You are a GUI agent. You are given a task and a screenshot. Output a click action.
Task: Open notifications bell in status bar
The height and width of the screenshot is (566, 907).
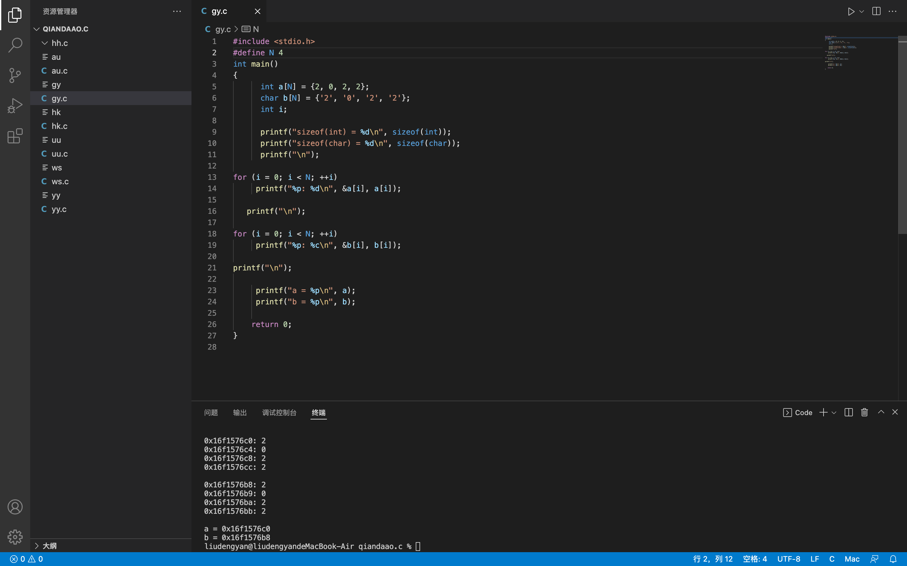pyautogui.click(x=893, y=559)
